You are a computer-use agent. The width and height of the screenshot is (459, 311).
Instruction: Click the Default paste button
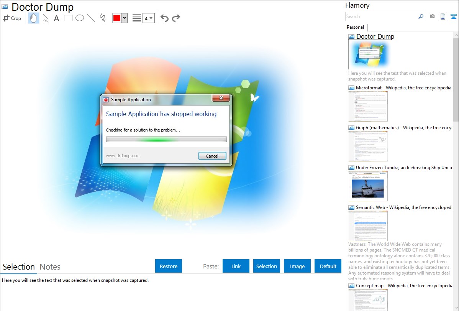coord(328,266)
